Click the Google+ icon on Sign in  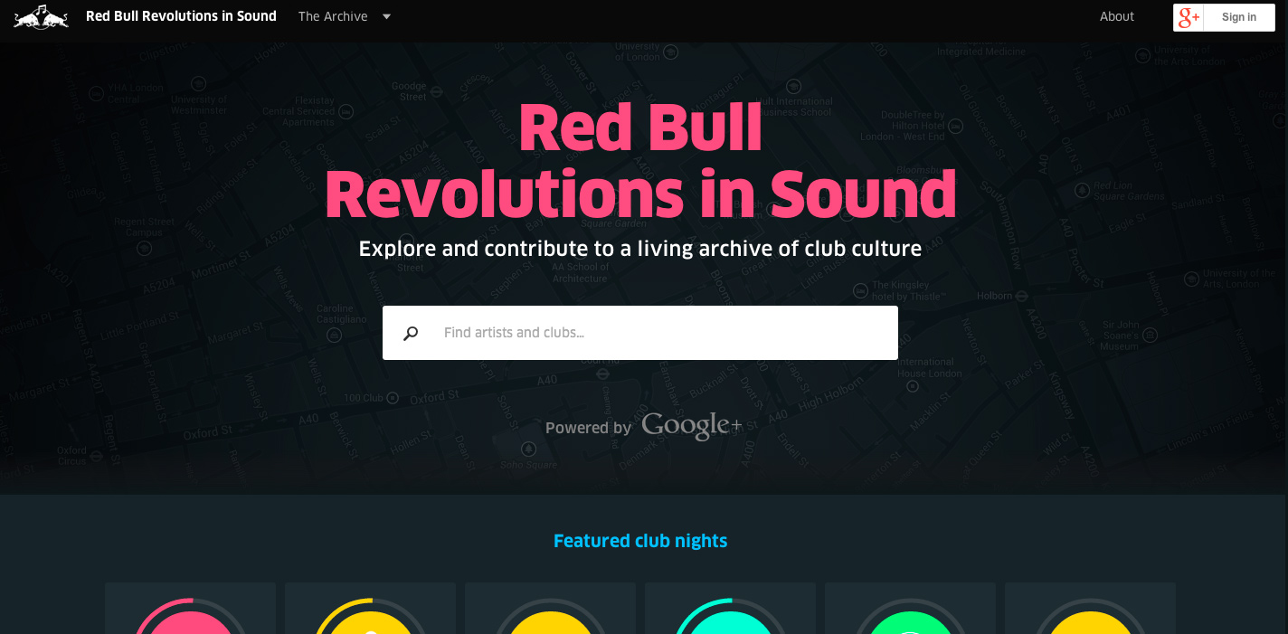click(x=1189, y=17)
